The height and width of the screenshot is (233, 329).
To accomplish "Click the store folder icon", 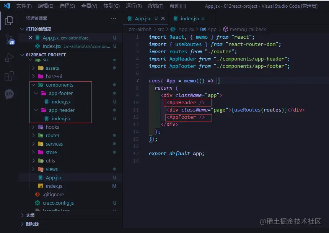I will click(41, 152).
